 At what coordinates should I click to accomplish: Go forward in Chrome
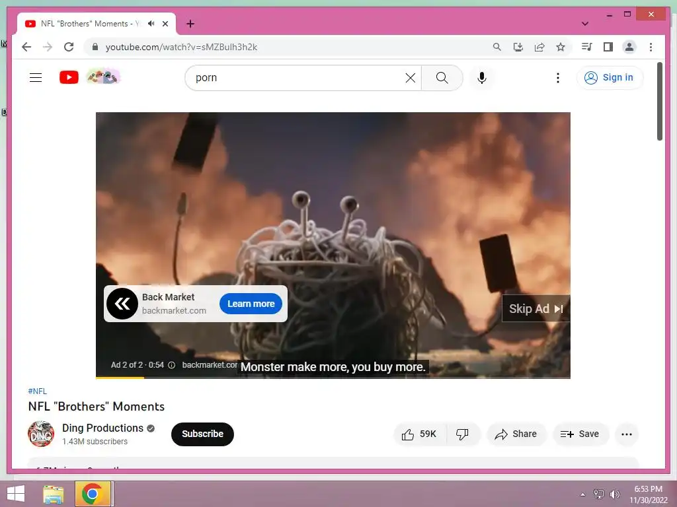(x=48, y=47)
